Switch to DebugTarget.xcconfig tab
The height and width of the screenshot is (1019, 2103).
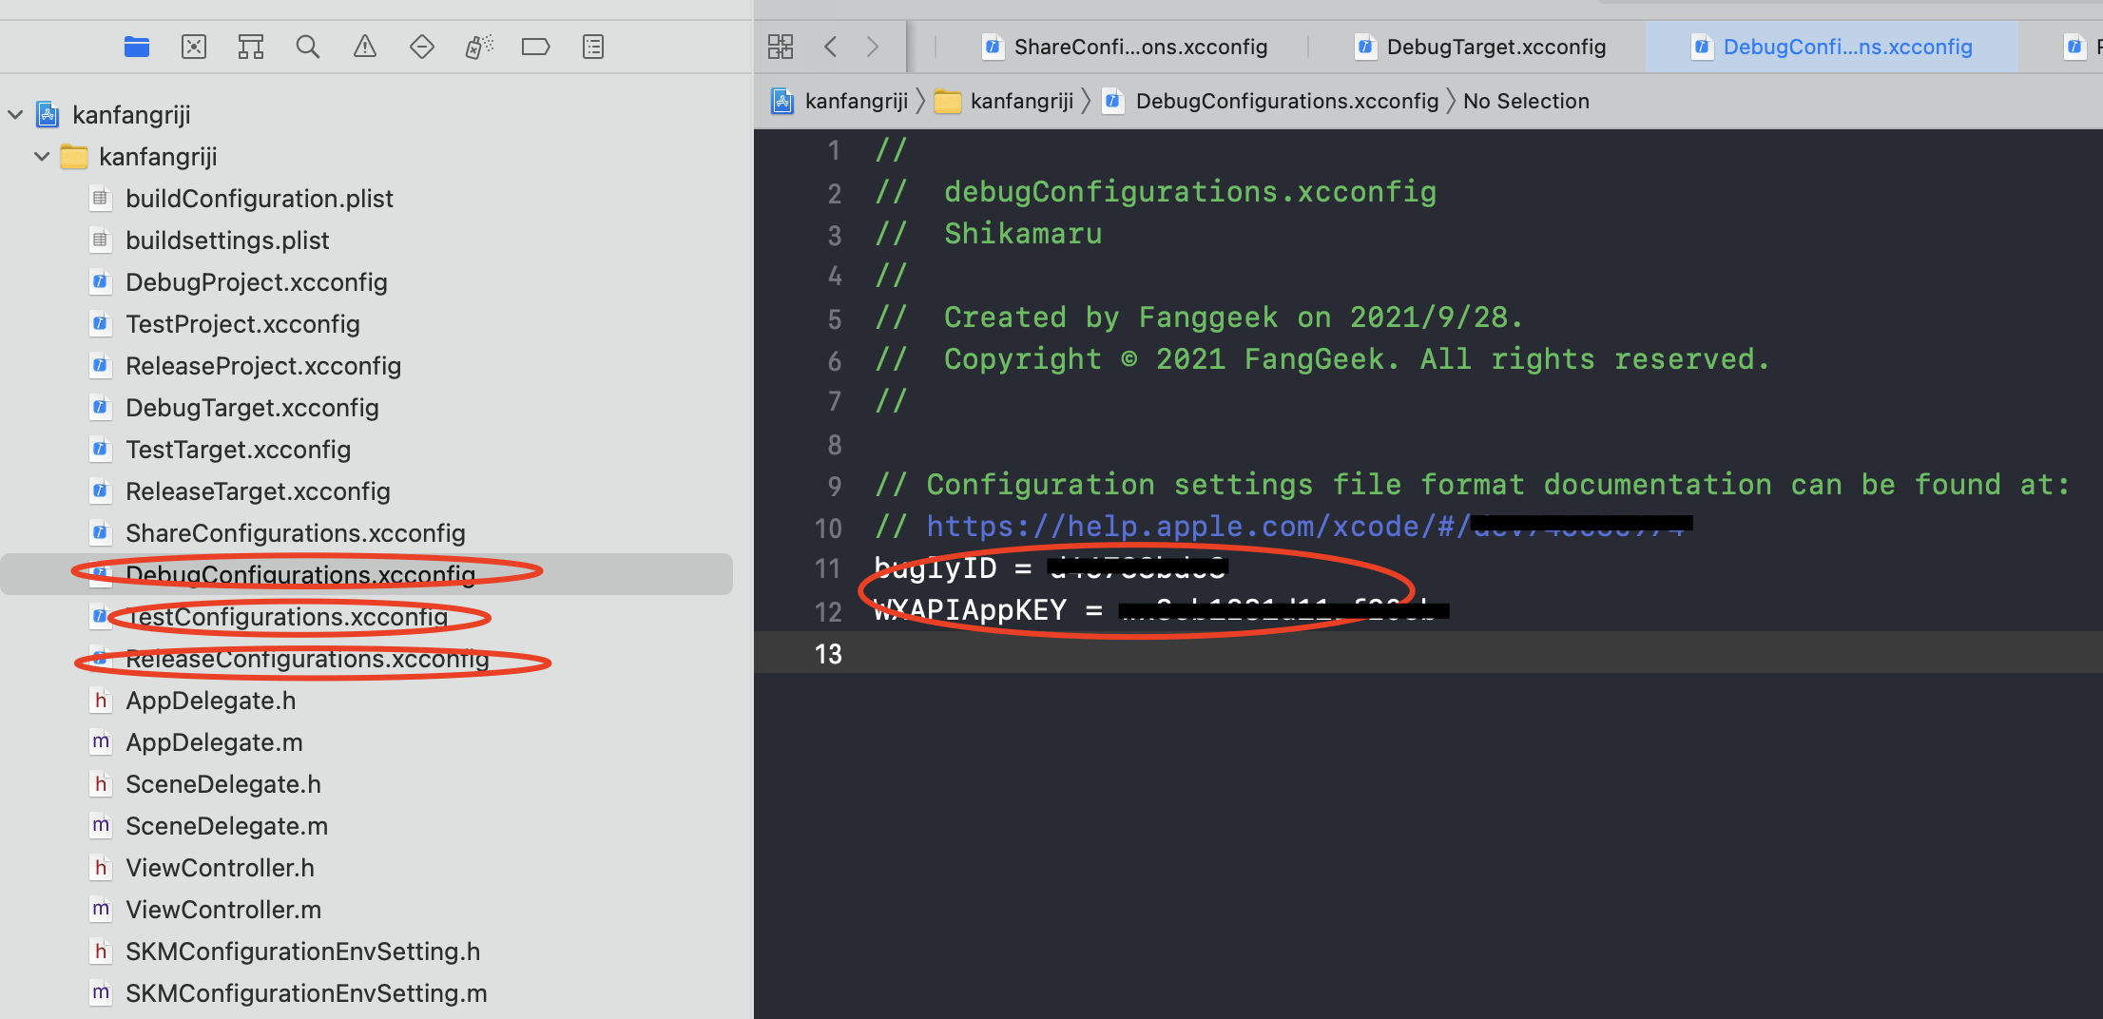(x=1482, y=47)
